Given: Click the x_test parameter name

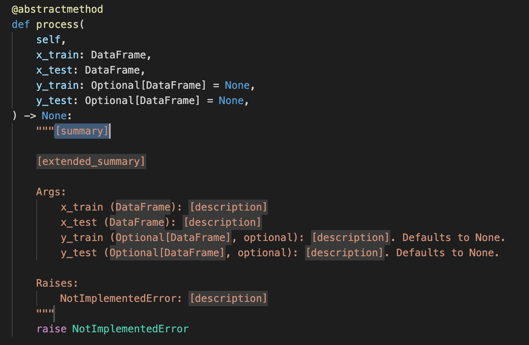Looking at the screenshot, I should tap(55, 70).
